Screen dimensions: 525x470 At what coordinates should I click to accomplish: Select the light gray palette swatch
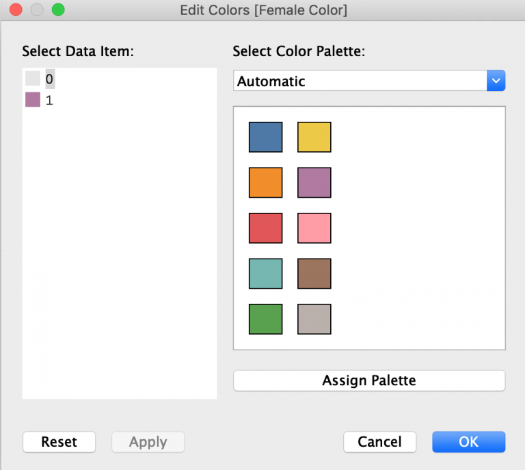tap(314, 319)
